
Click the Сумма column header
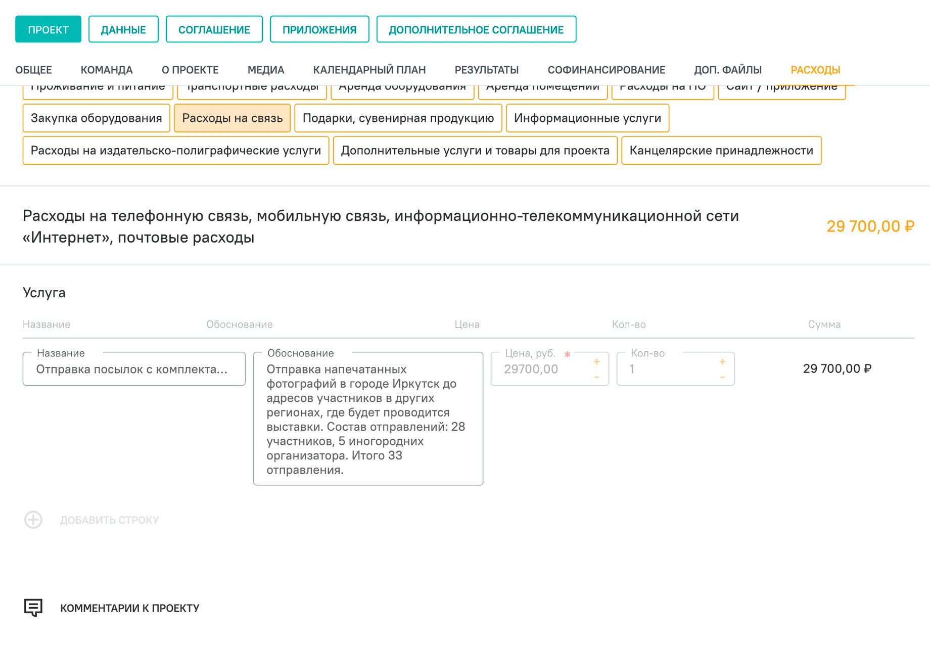coord(824,325)
